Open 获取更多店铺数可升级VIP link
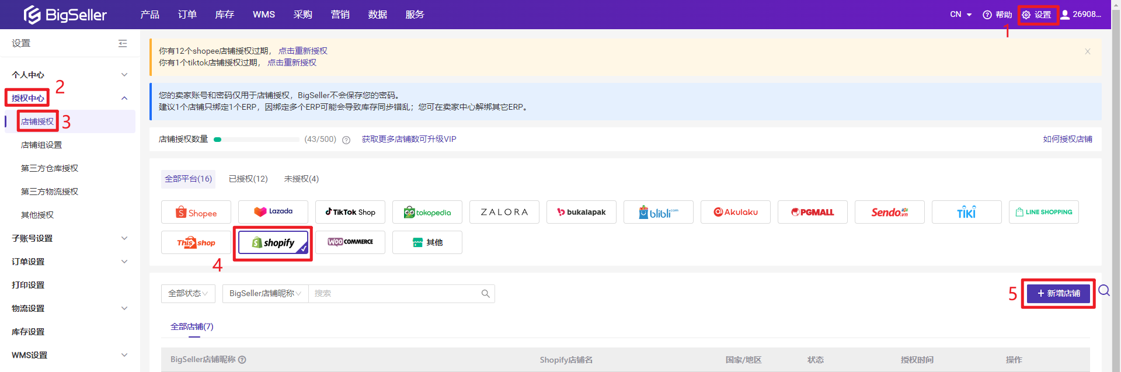The height and width of the screenshot is (372, 1121). click(409, 139)
